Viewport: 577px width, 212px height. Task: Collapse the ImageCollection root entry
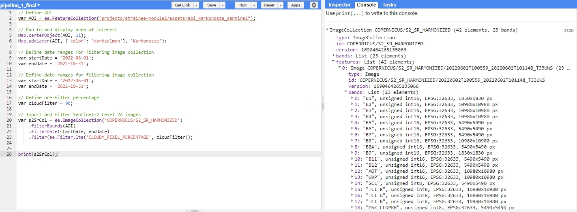pos(327,30)
